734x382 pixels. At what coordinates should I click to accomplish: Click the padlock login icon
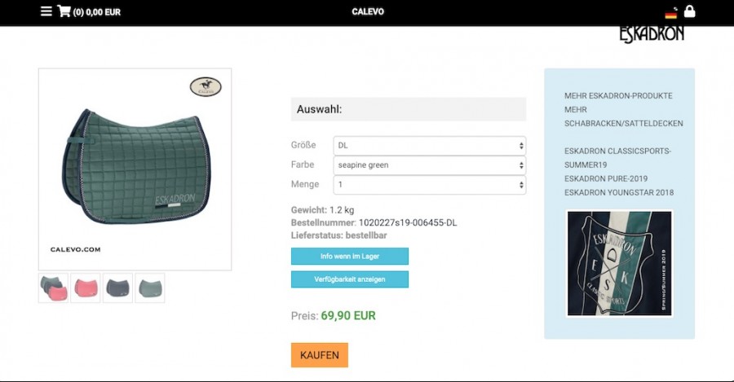[x=689, y=11]
